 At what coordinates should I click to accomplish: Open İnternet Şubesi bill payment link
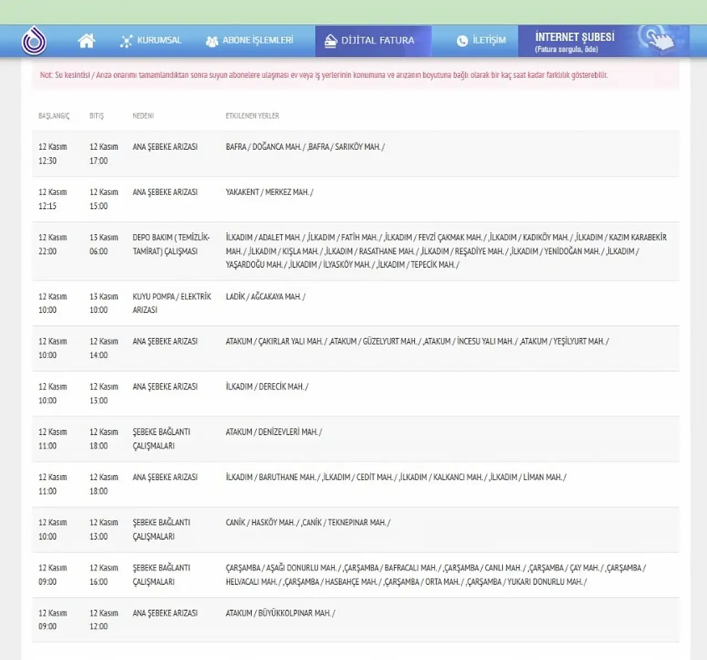point(574,41)
